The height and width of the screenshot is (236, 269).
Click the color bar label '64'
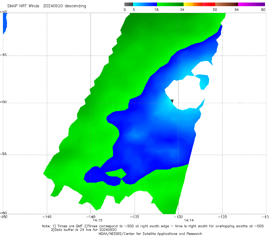tap(237, 9)
